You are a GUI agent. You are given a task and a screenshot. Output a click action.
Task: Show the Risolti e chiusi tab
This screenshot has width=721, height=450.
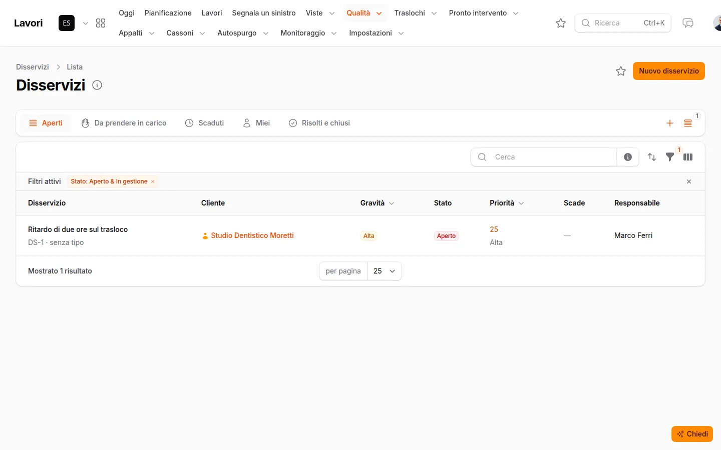click(319, 123)
